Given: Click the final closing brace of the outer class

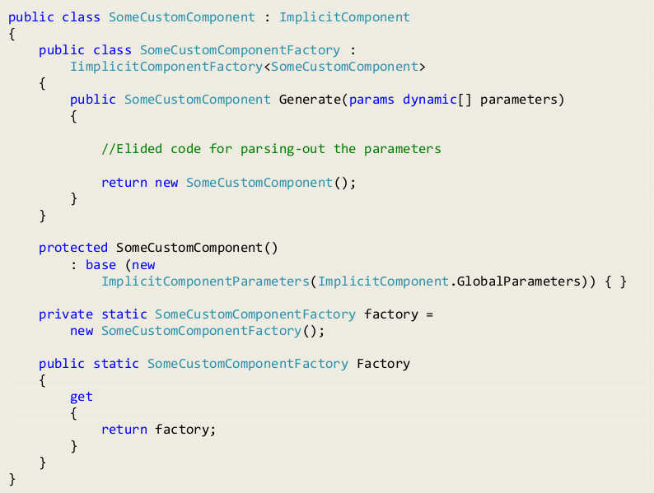Looking at the screenshot, I should click(12, 479).
